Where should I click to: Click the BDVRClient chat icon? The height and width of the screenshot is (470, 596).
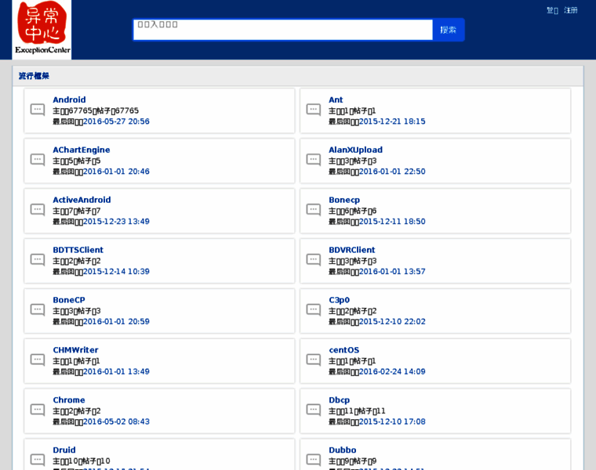[314, 260]
